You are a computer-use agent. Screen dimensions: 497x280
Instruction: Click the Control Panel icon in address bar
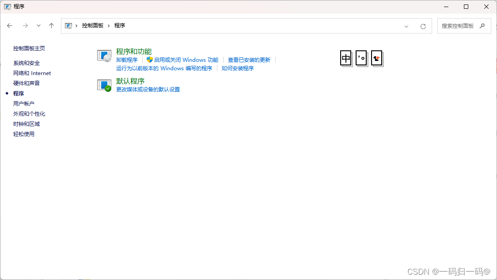pyautogui.click(x=68, y=26)
